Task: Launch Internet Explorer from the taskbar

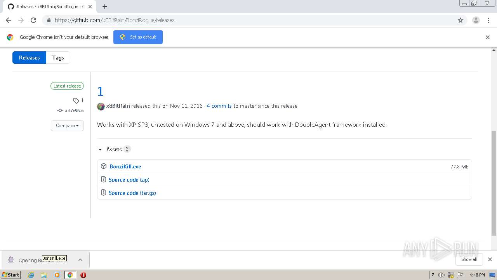Action: coord(31,275)
